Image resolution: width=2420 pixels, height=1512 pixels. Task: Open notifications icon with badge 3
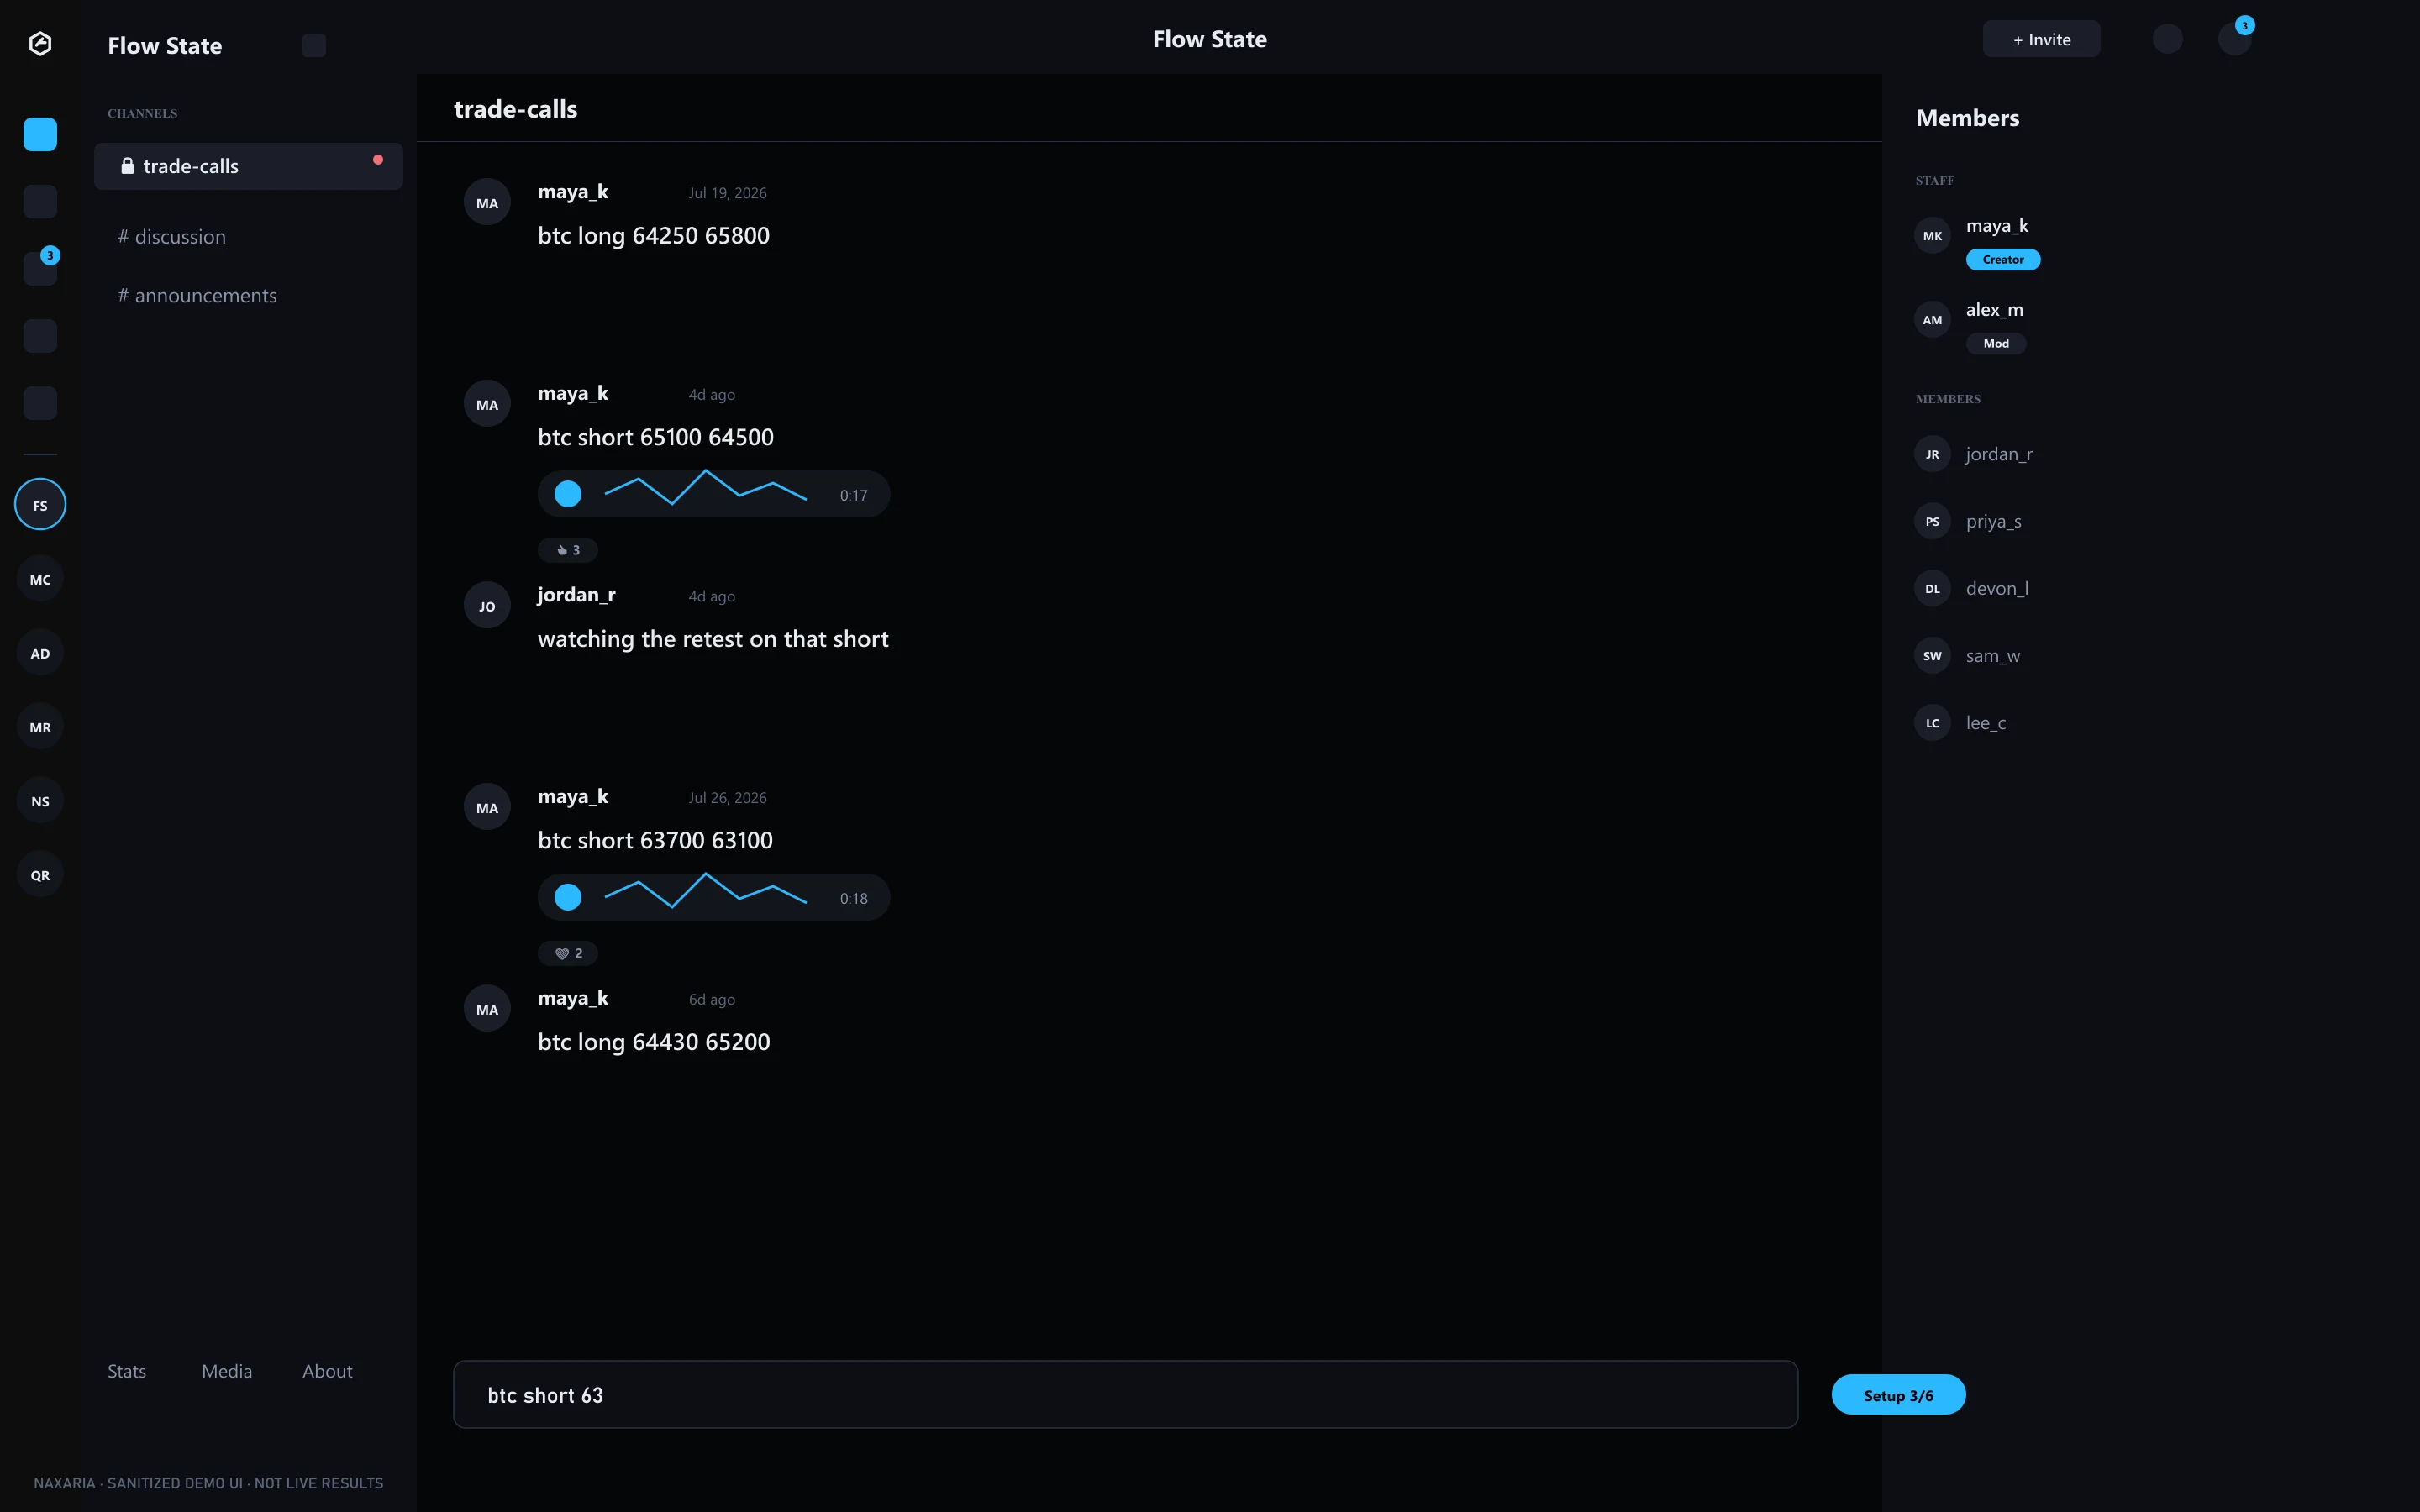[2234, 39]
